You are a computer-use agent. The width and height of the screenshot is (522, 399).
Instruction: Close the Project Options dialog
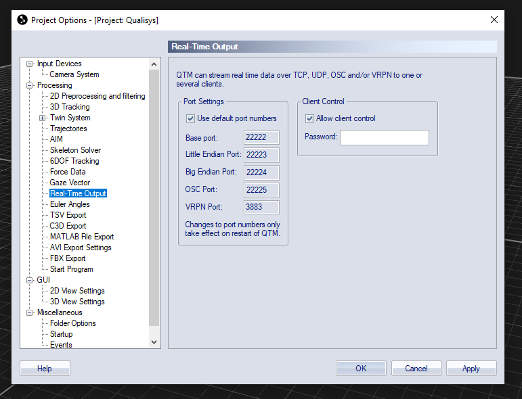point(494,20)
